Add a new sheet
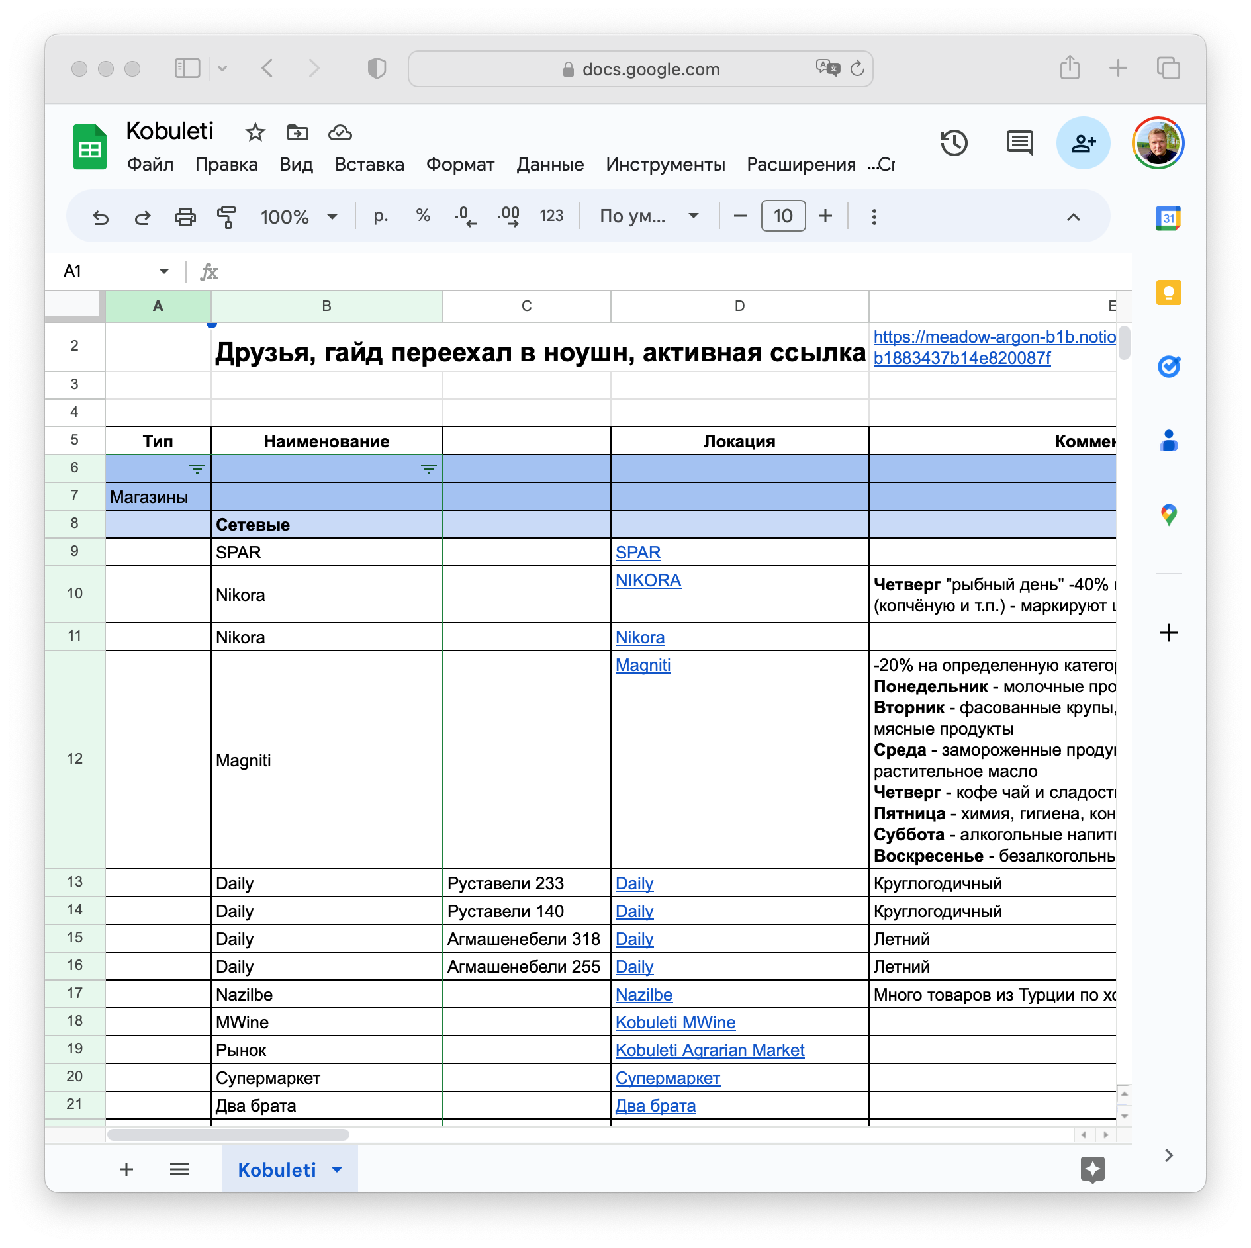Viewport: 1251px width, 1248px height. click(x=126, y=1169)
